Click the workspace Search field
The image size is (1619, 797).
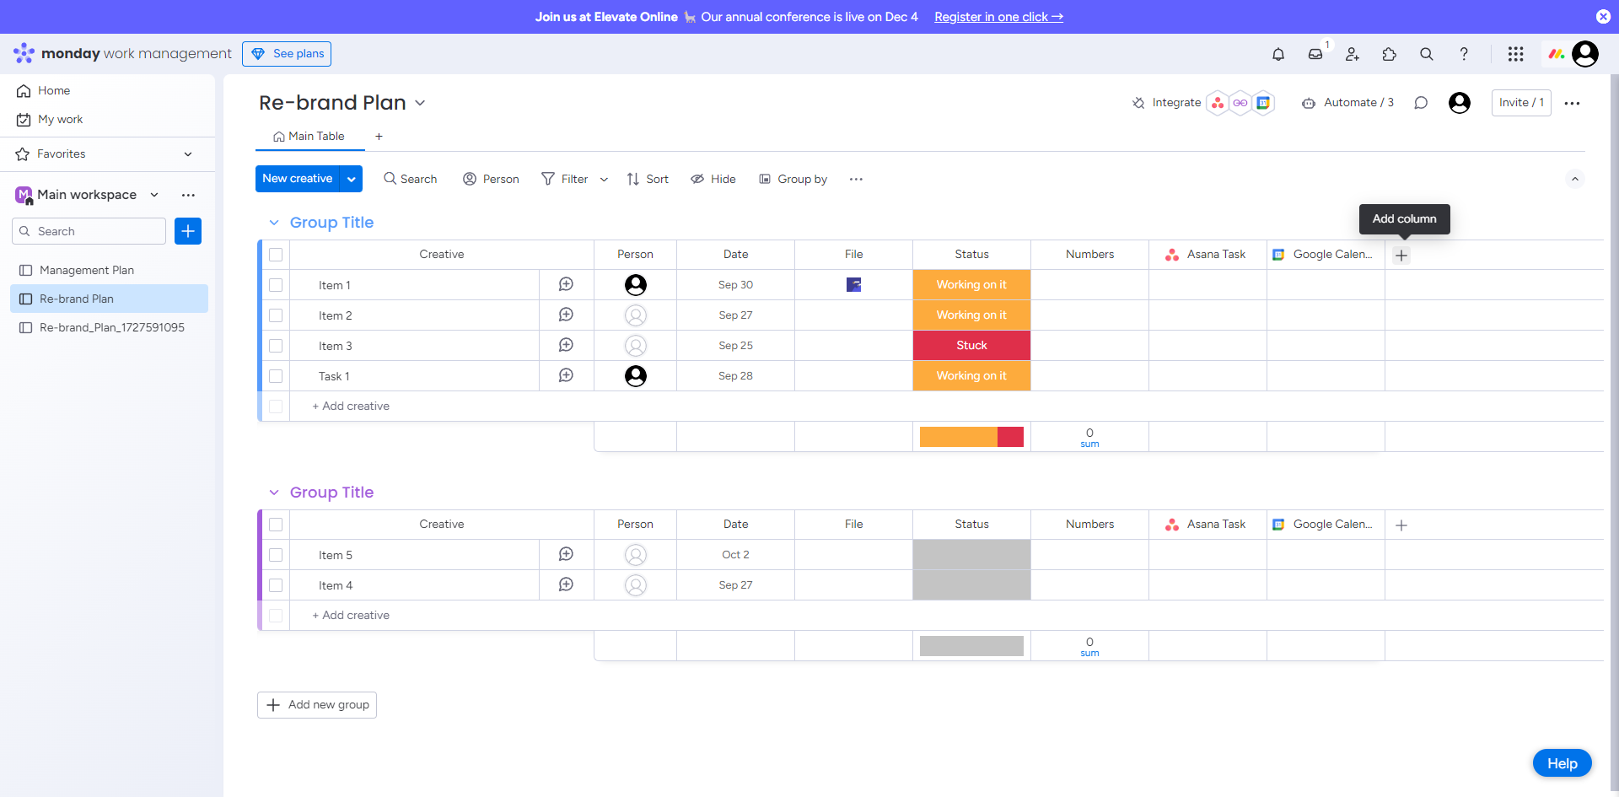[x=89, y=230]
